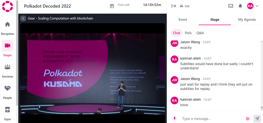Click the event calendar icon

coord(112,6)
